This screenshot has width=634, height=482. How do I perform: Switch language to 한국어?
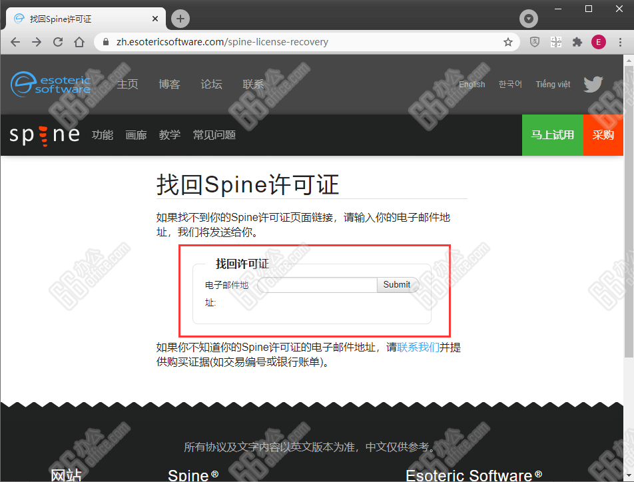(x=510, y=84)
